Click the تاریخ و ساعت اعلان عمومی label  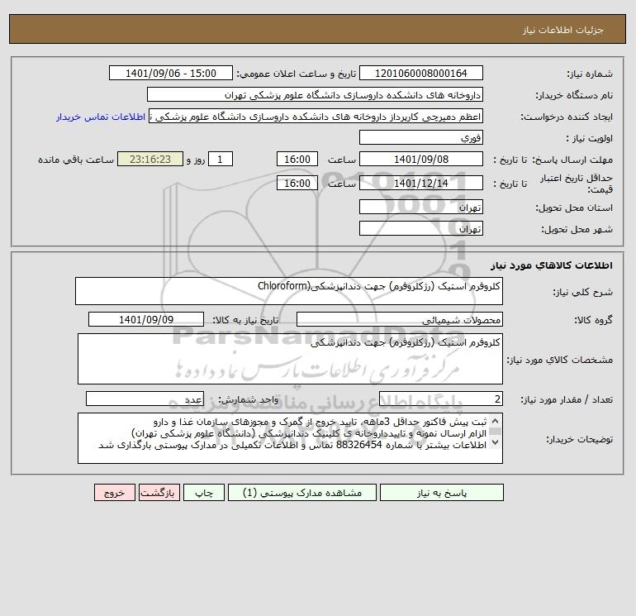point(296,74)
